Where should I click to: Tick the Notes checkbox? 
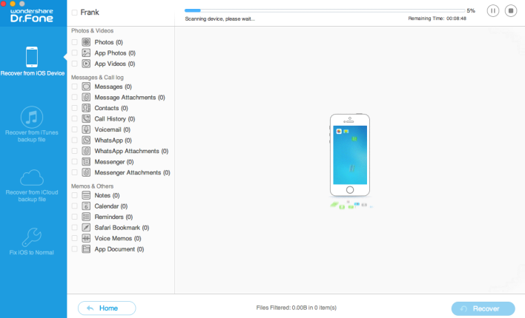[x=74, y=195]
